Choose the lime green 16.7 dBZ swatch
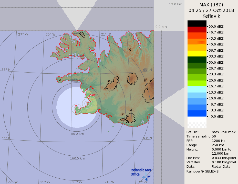This screenshot has height=184, width=238. tap(197, 83)
